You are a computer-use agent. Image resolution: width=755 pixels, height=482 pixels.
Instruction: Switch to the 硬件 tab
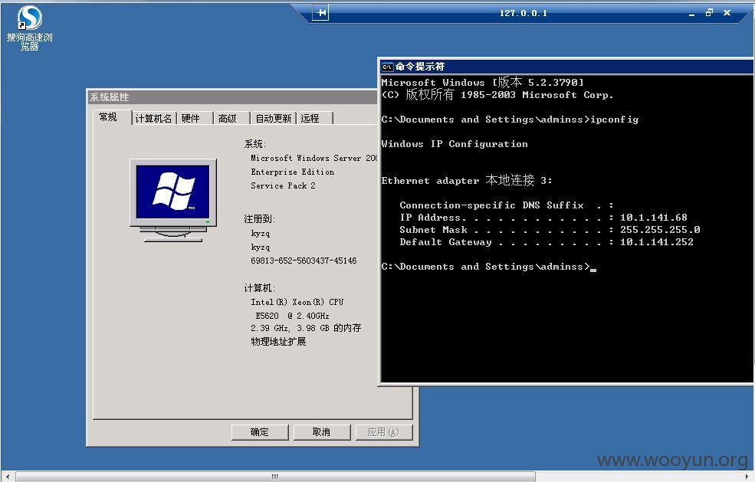coord(191,119)
